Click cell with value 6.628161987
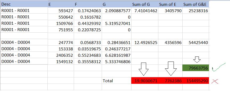230x100 pixels. (117, 55)
